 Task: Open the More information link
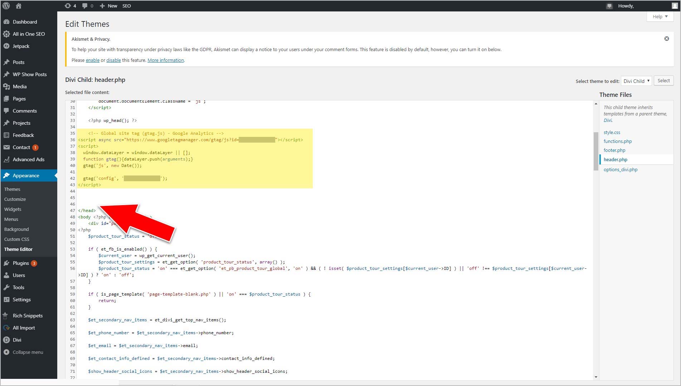(166, 60)
